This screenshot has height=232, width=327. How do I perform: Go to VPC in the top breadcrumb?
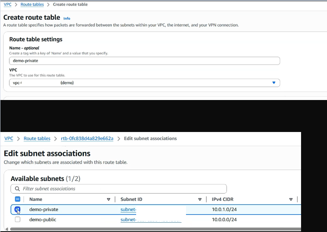(x=8, y=4)
